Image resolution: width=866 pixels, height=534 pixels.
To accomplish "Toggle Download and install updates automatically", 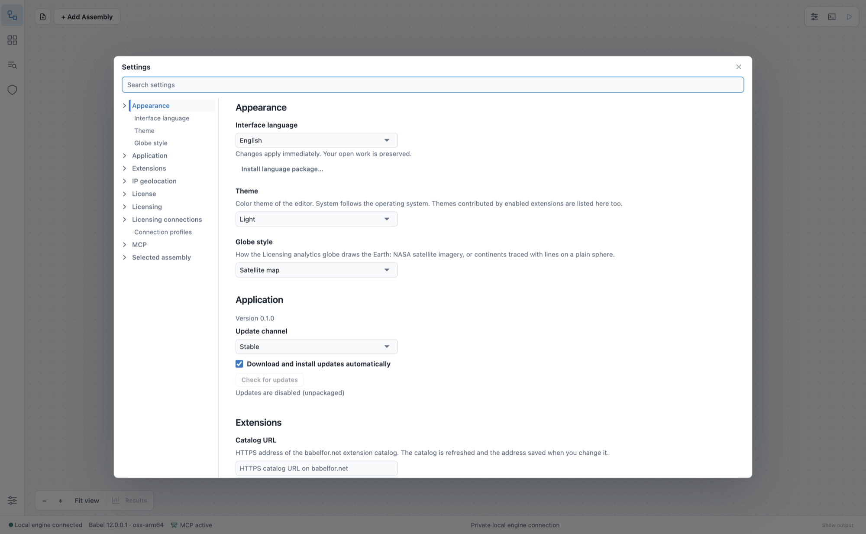I will coord(239,364).
